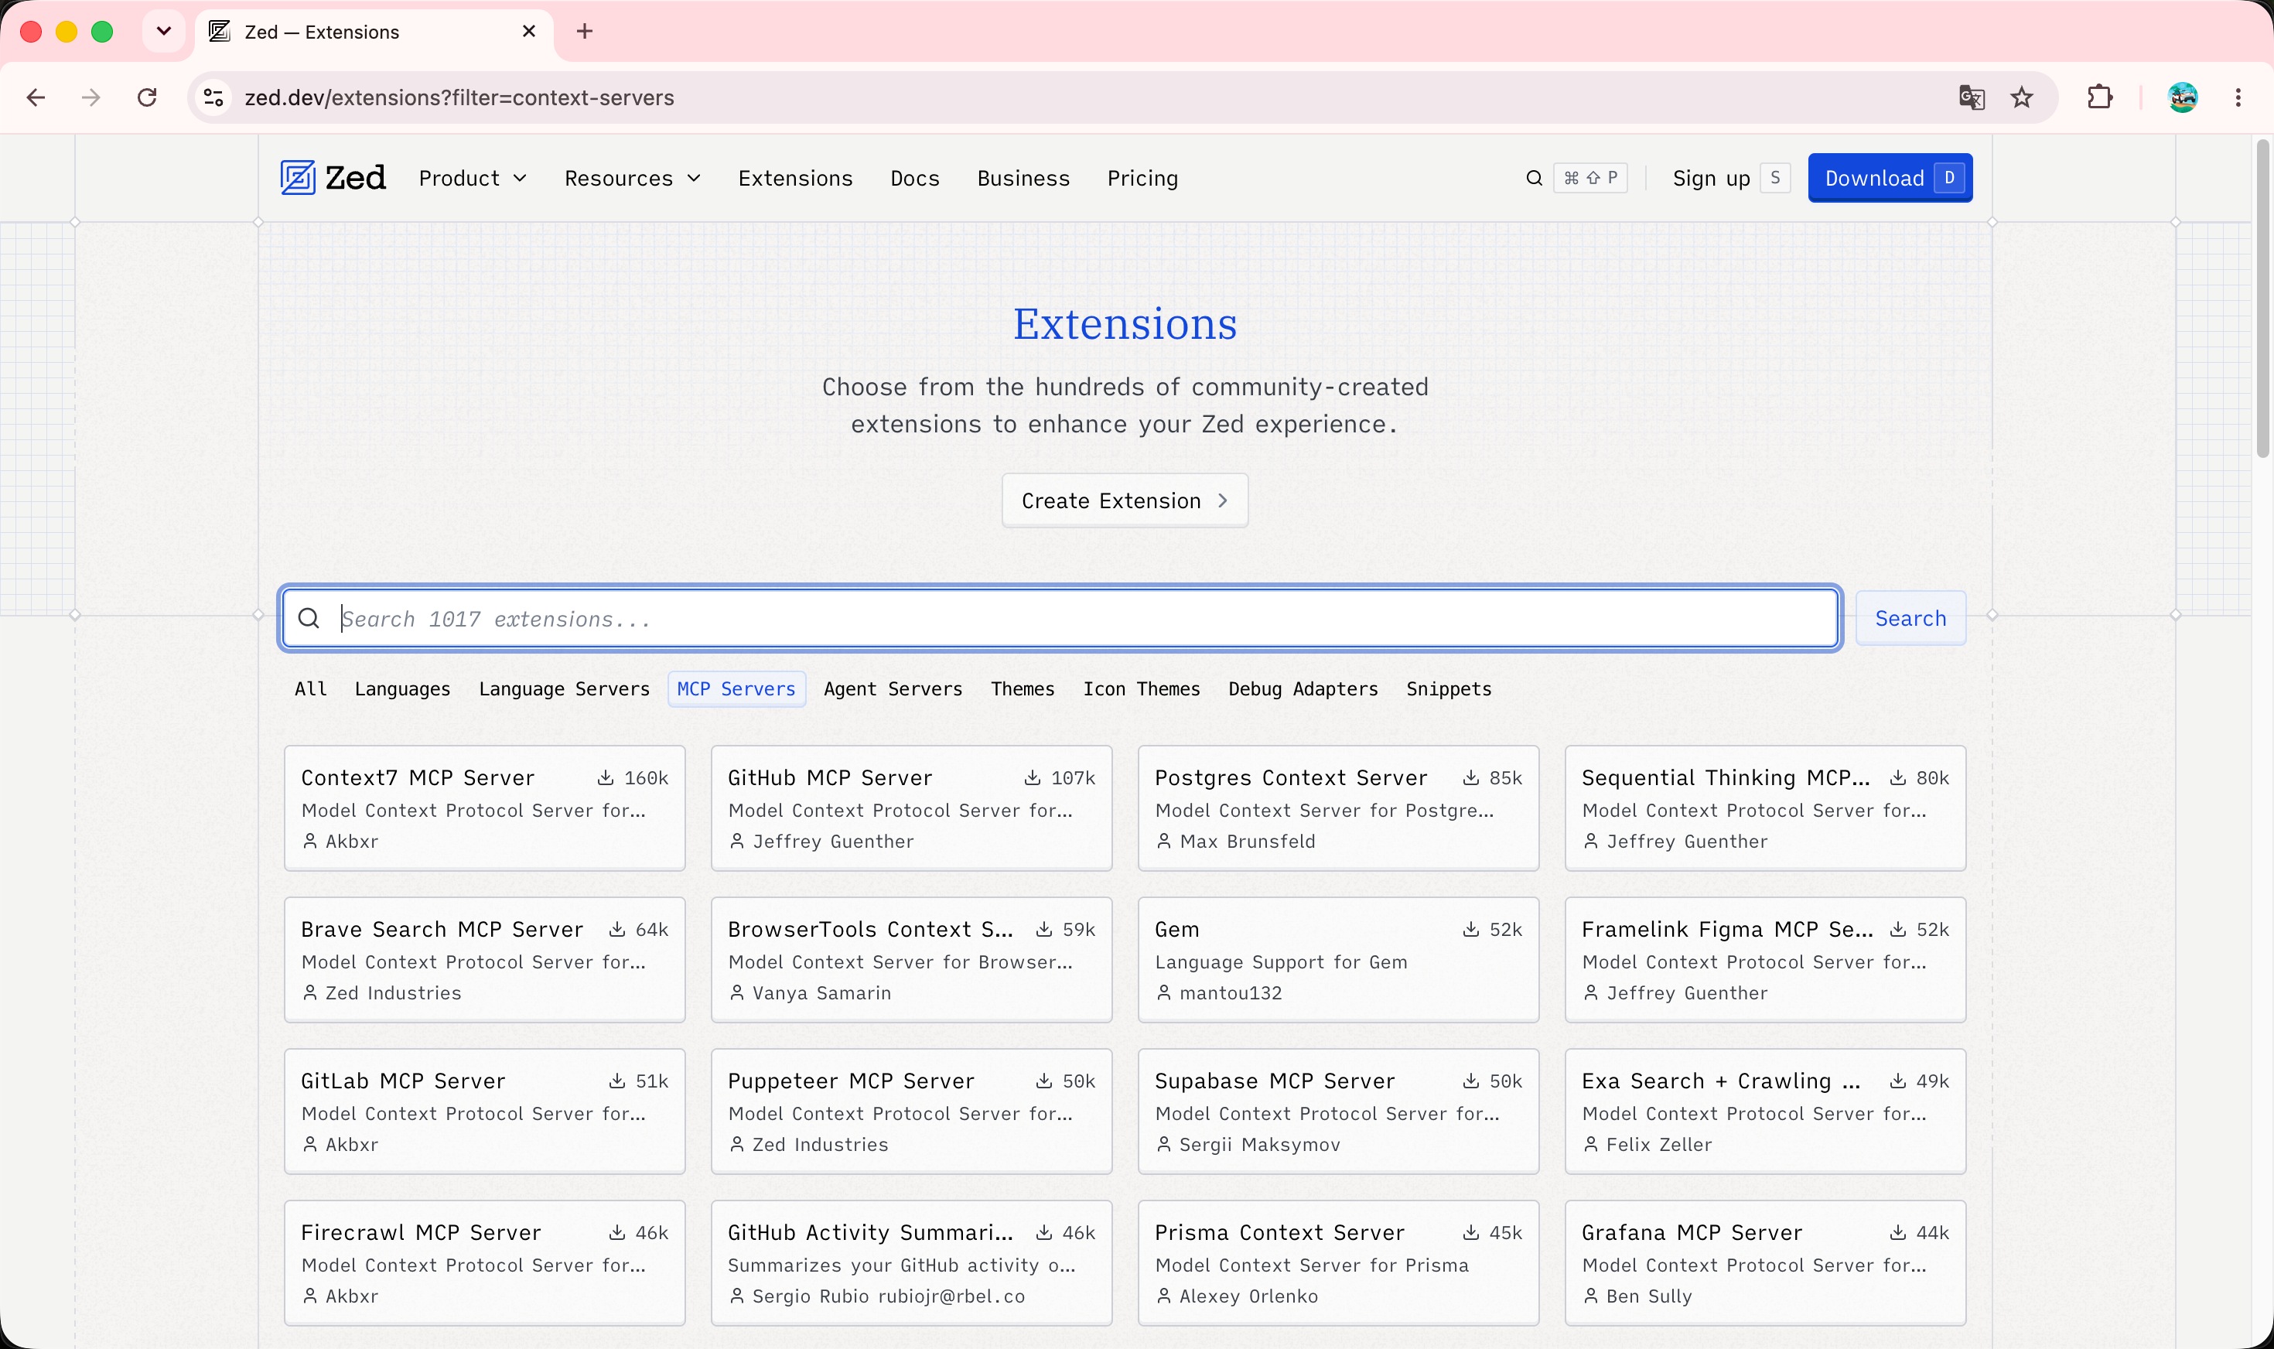This screenshot has width=2274, height=1349.
Task: Select the MCP Servers filter tab
Action: (736, 689)
